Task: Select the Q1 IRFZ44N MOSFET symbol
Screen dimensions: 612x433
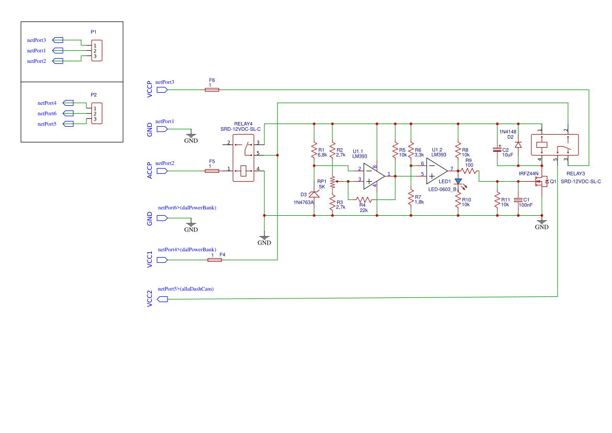Action: pos(541,181)
